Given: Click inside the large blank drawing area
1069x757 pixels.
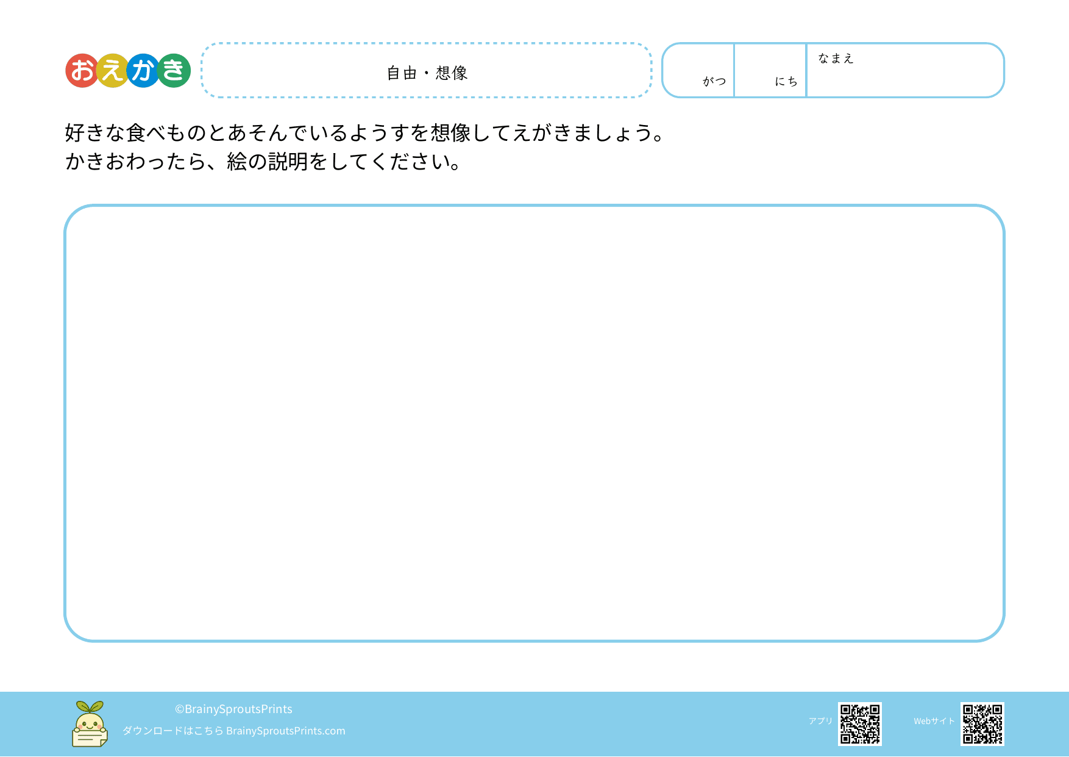Looking at the screenshot, I should [534, 423].
